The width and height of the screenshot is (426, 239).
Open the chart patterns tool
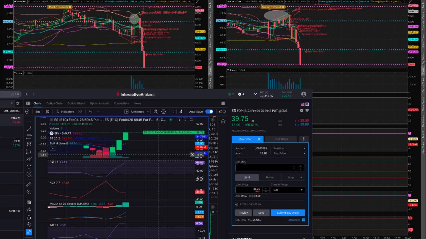29,144
